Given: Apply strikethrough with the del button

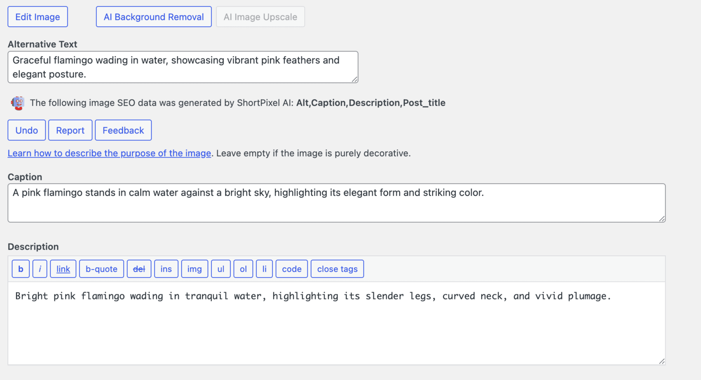Looking at the screenshot, I should pos(139,269).
